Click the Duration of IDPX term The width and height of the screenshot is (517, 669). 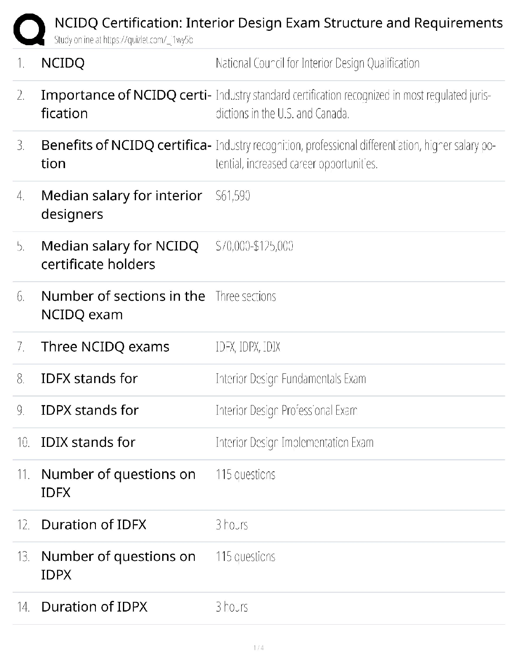pyautogui.click(x=94, y=607)
